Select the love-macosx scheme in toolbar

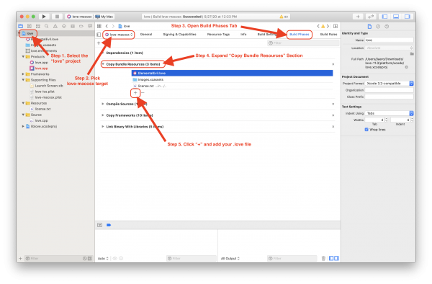[79, 17]
